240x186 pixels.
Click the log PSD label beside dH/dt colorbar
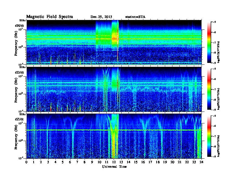coord(218,52)
